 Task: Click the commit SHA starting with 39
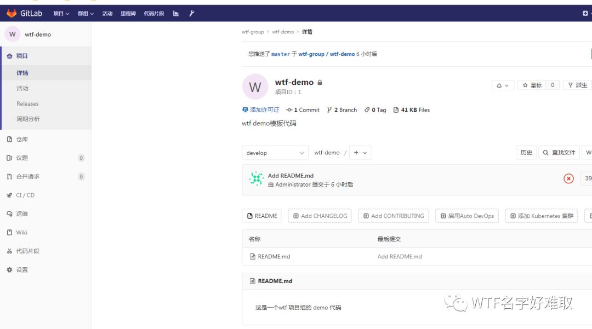[x=588, y=178]
